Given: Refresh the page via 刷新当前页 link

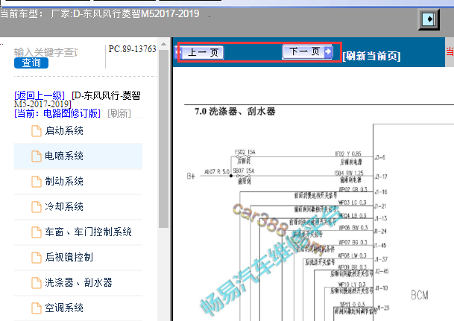Looking at the screenshot, I should pyautogui.click(x=371, y=56).
